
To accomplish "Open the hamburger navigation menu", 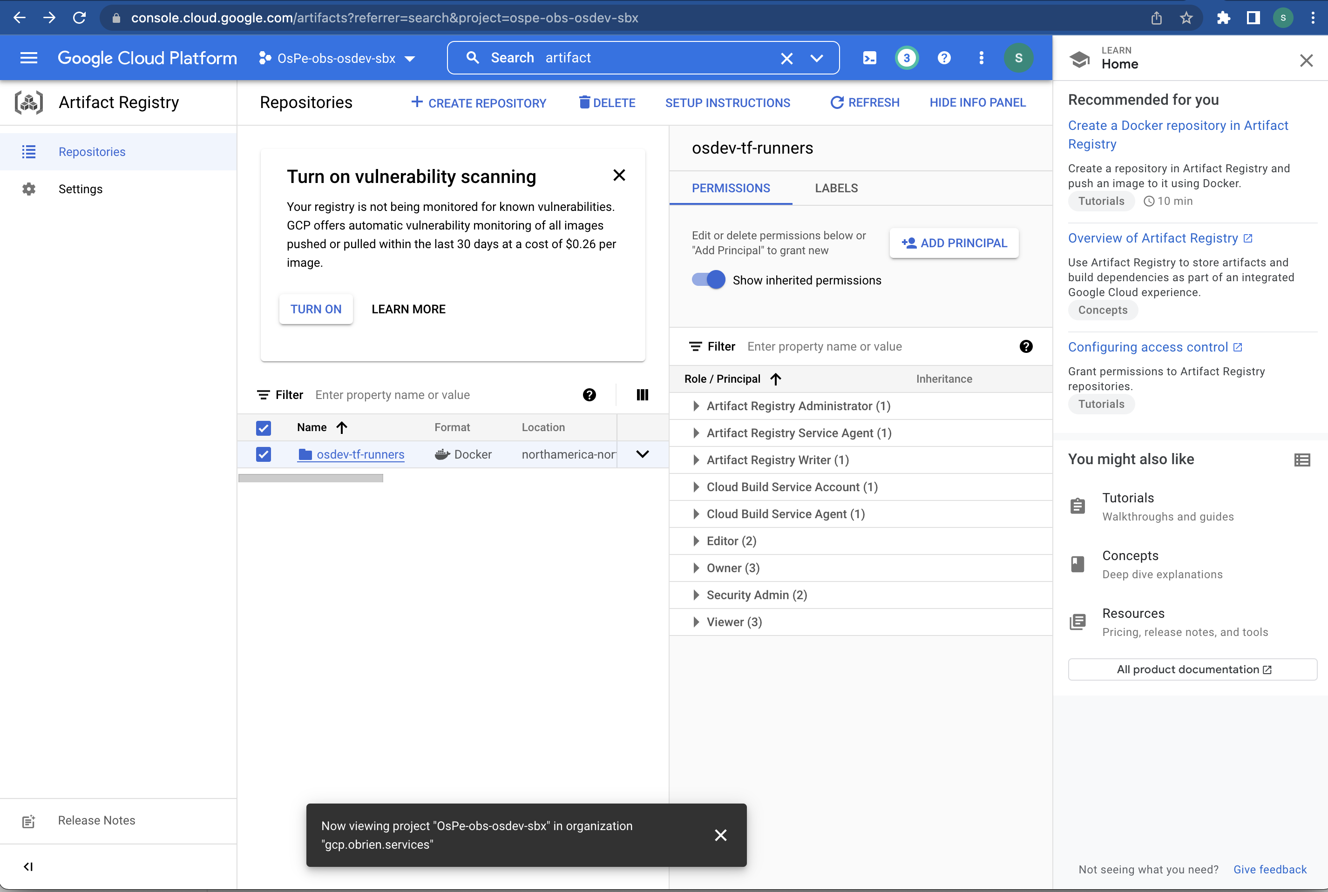I will (x=28, y=57).
